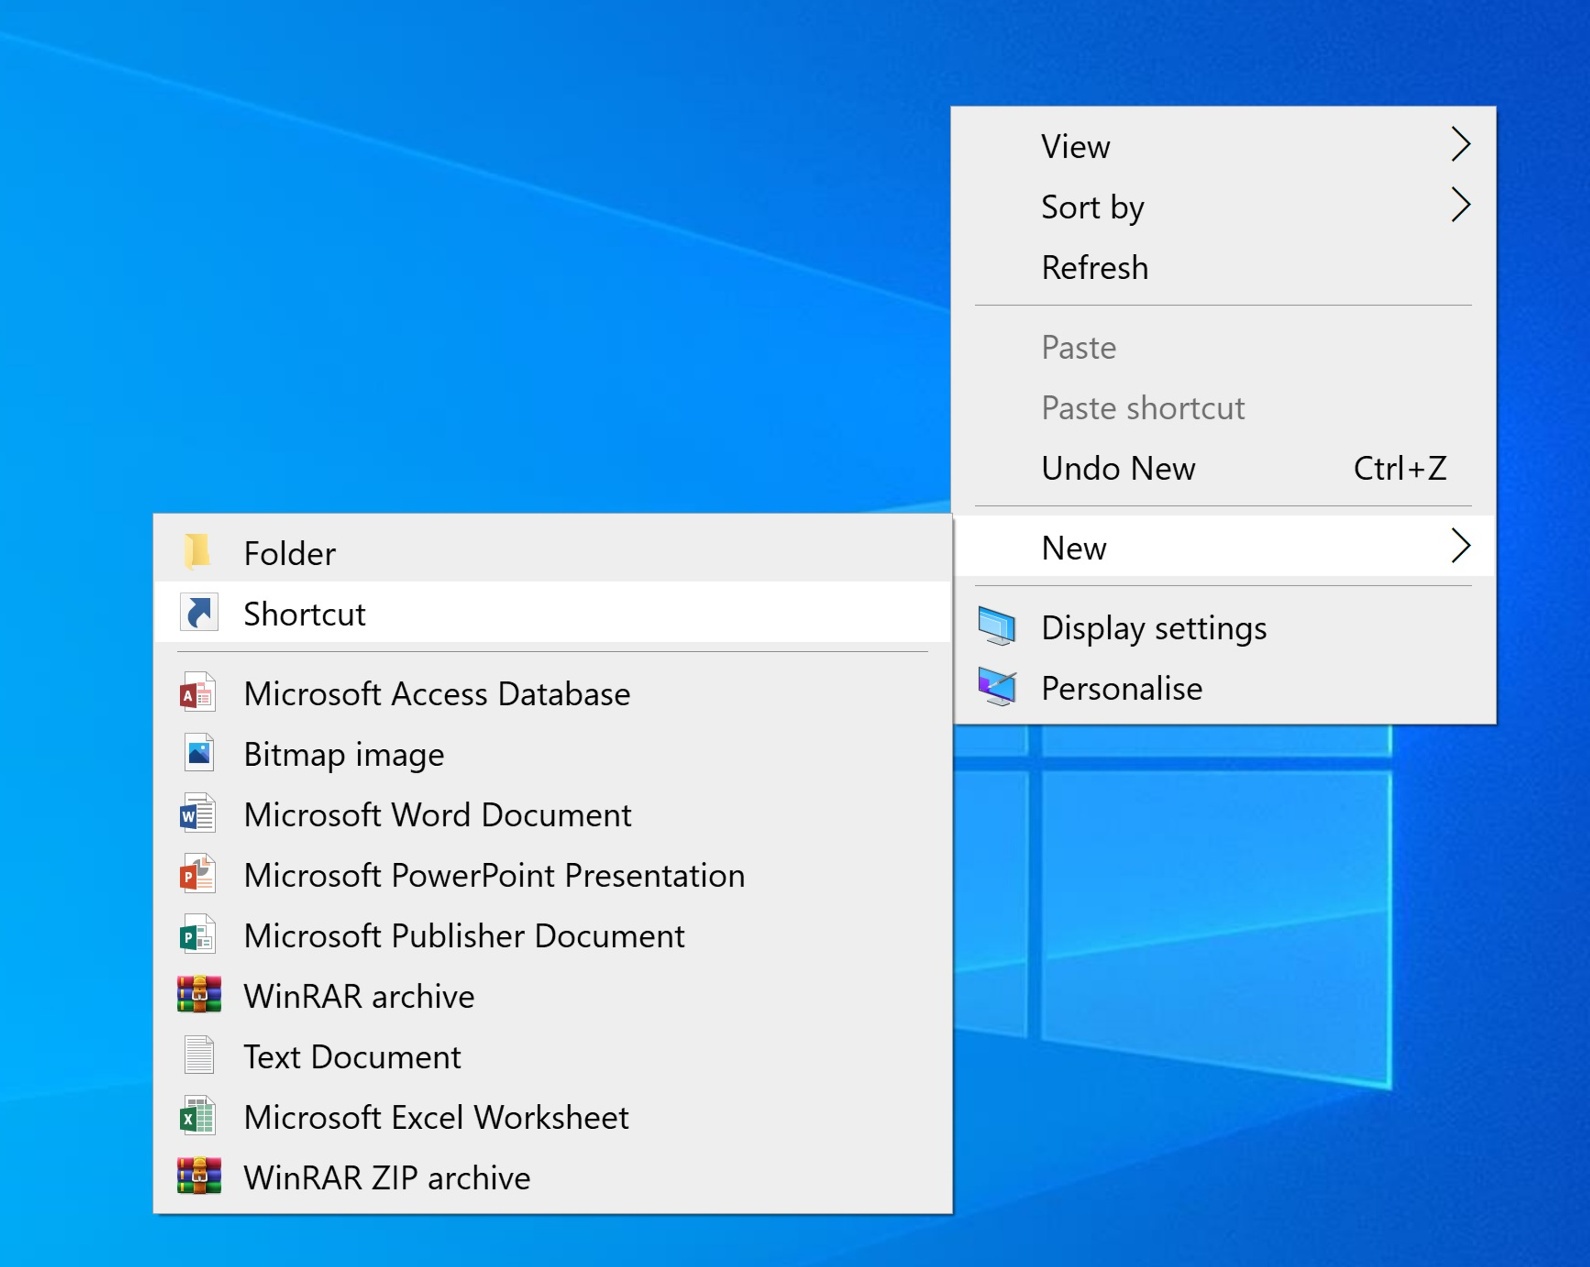Click the Excel Worksheet icon
This screenshot has height=1267, width=1590.
click(x=198, y=1116)
